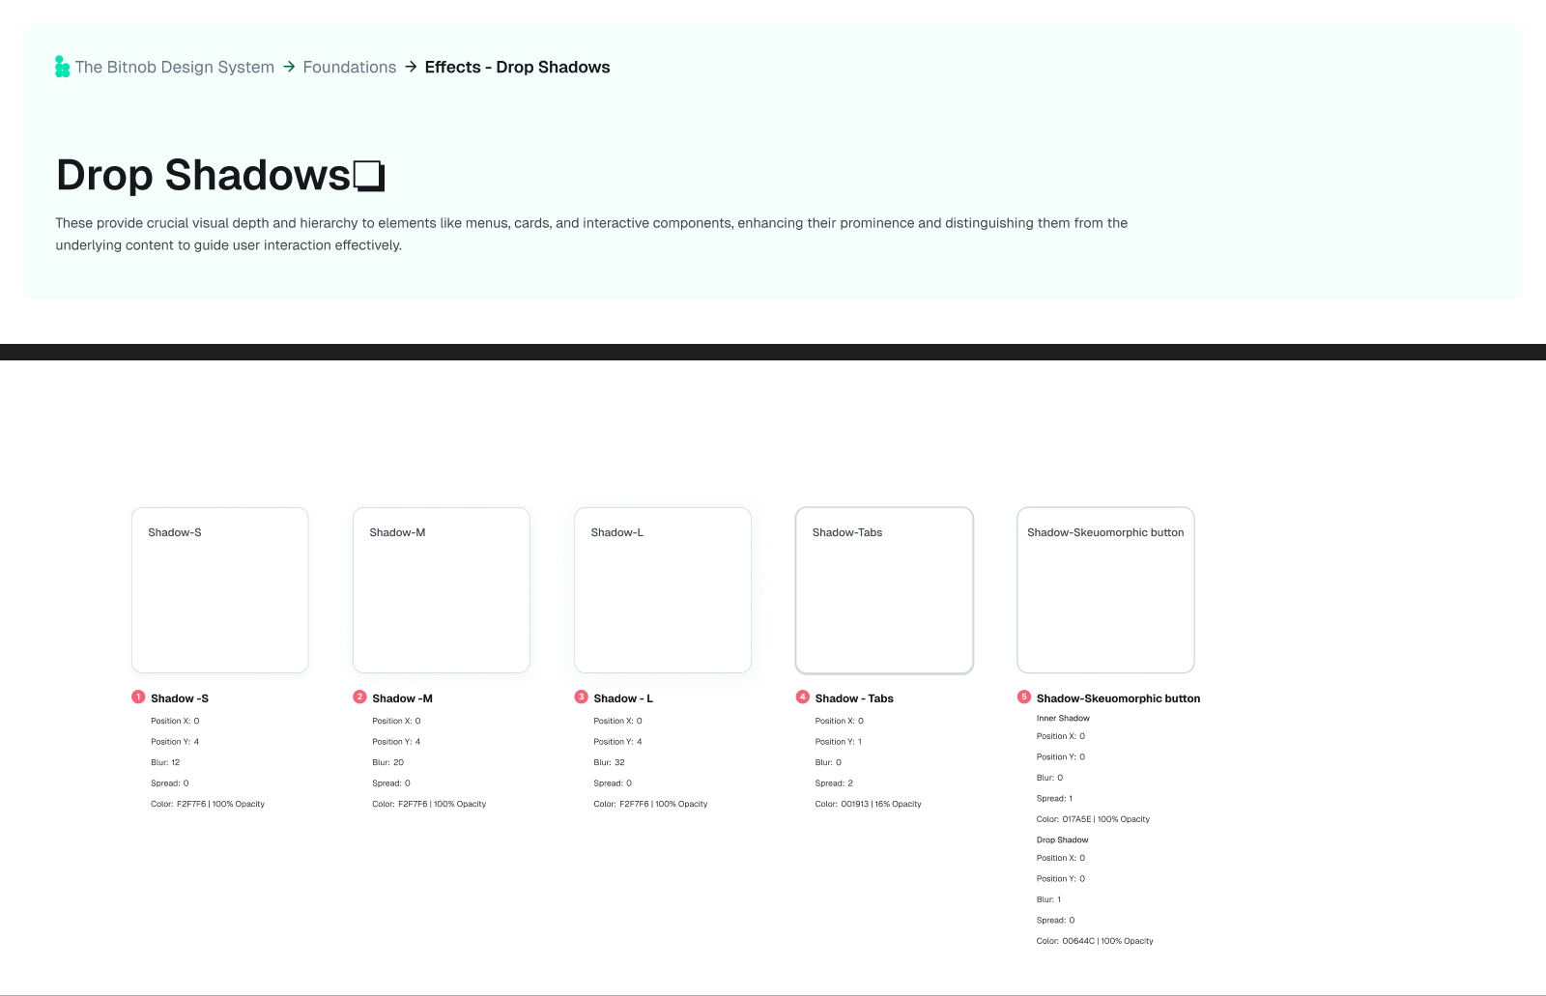Click the 'Shadow -M' bold label
This screenshot has width=1546, height=996.
point(402,698)
